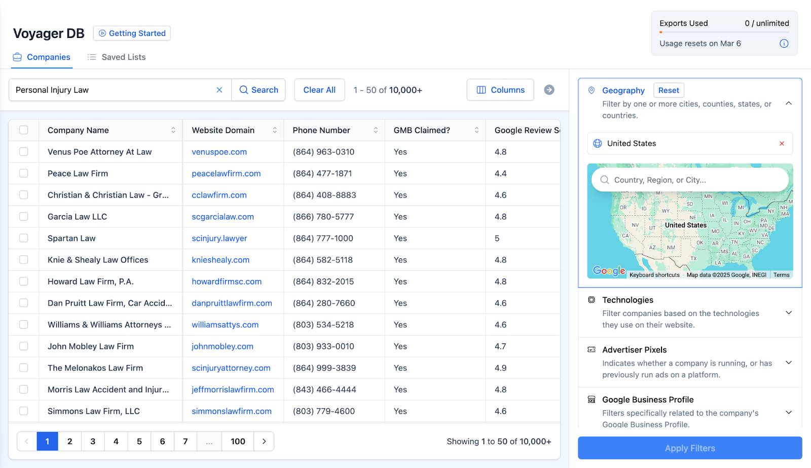Viewport: 811px width, 468px height.
Task: Open the peacelawfirm.com website link
Action: 226,173
